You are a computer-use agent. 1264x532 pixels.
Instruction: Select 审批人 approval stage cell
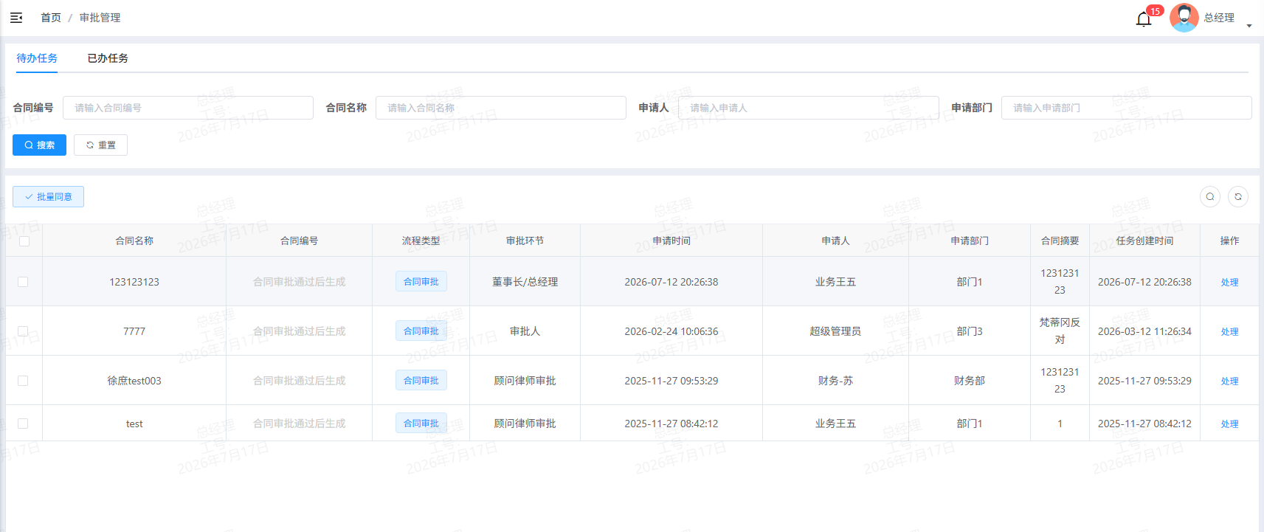[525, 331]
